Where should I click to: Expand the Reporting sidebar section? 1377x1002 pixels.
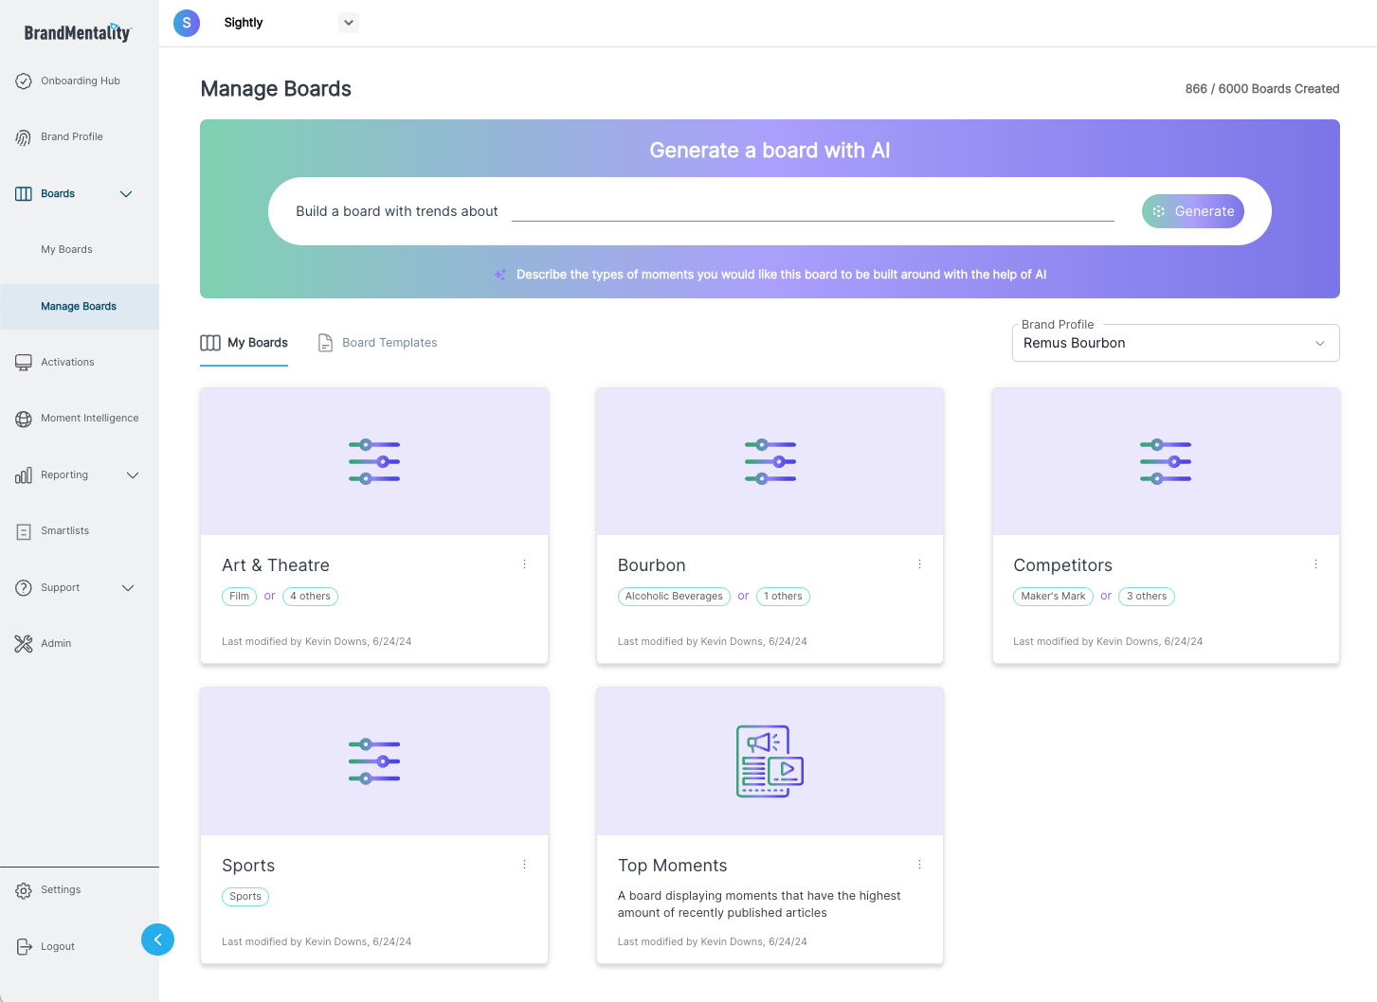pyautogui.click(x=132, y=475)
